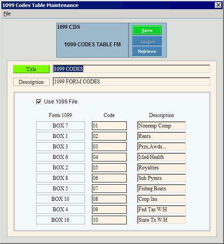Select the State Tx W/H description field

(161, 220)
